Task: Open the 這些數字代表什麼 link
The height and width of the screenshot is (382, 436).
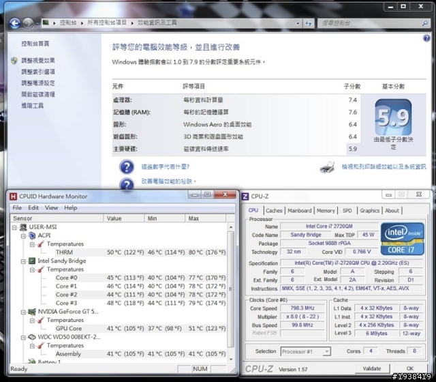Action: (x=166, y=166)
